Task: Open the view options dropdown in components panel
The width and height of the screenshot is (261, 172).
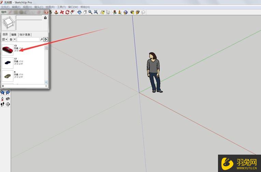Action: click(x=5, y=40)
